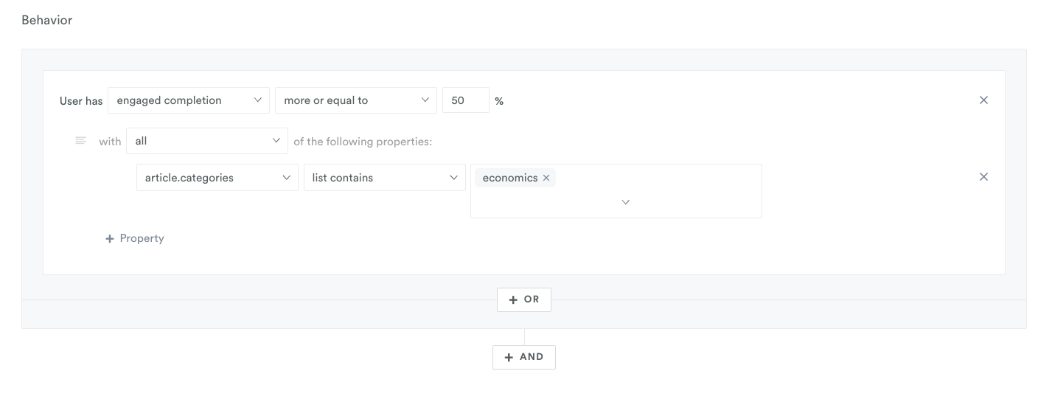Screen dimensions: 1052x402
Task: Open the "more or equal to" dropdown
Action: (355, 100)
